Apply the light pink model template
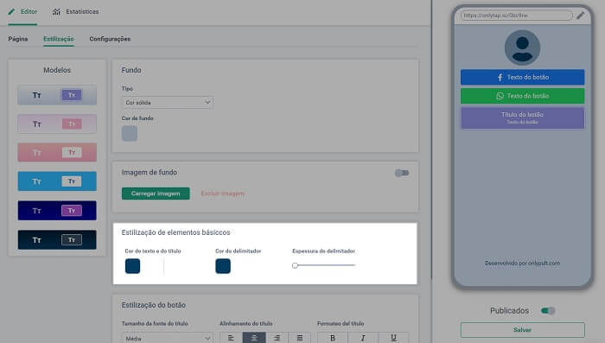Image resolution: width=605 pixels, height=343 pixels. point(57,124)
